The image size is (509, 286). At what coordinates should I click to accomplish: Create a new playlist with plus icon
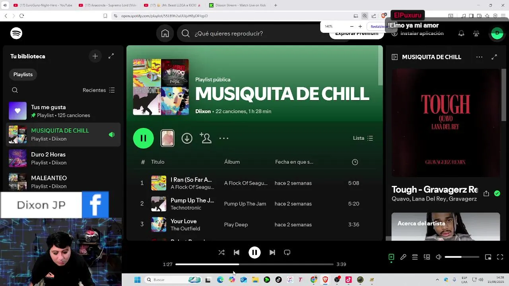[95, 56]
